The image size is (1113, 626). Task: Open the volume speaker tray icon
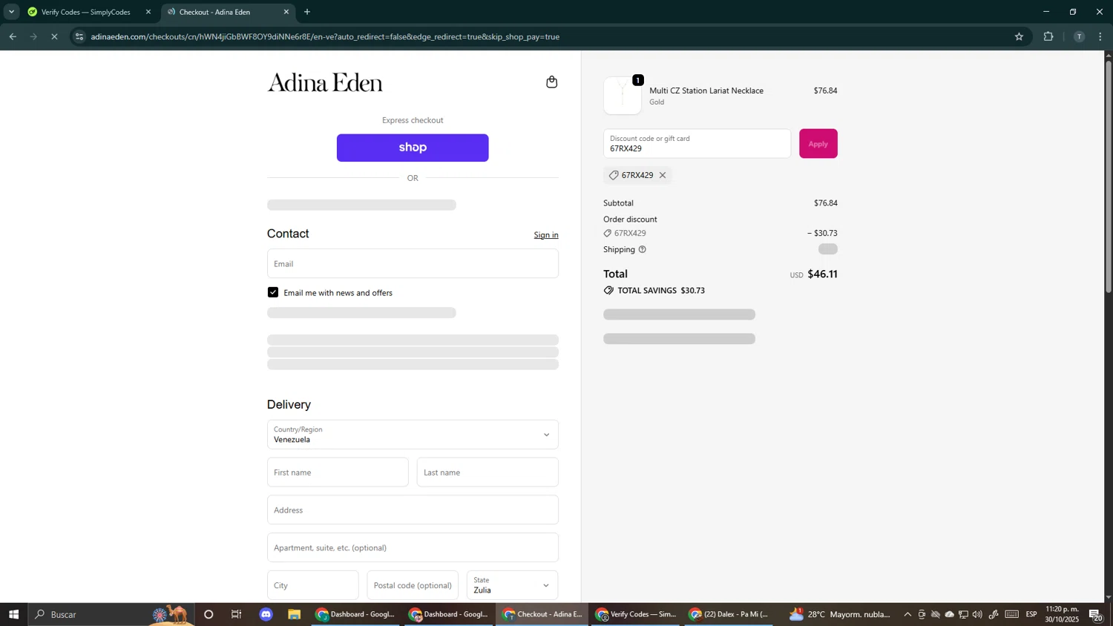point(977,614)
